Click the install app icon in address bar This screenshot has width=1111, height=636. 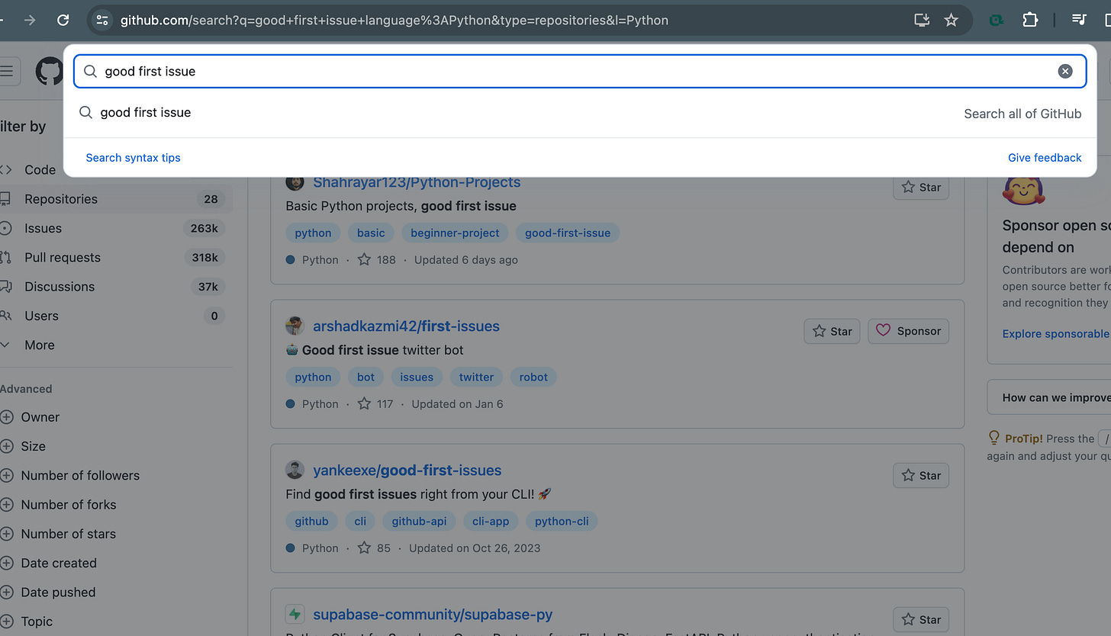click(x=922, y=21)
